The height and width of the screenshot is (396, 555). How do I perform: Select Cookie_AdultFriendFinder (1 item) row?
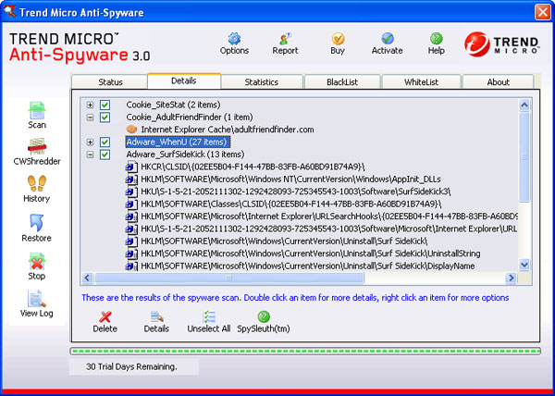pos(190,118)
